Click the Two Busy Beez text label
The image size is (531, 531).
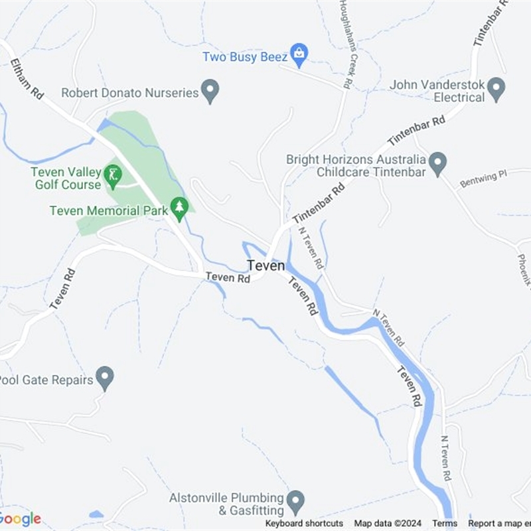(245, 56)
